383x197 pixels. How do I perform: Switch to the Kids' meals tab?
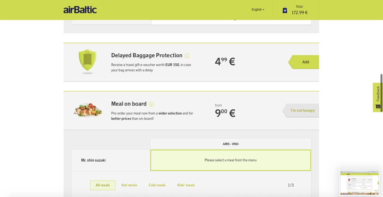click(x=186, y=185)
